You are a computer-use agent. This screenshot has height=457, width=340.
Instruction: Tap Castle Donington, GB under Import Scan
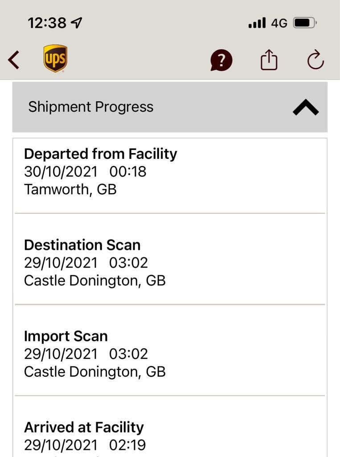click(94, 371)
